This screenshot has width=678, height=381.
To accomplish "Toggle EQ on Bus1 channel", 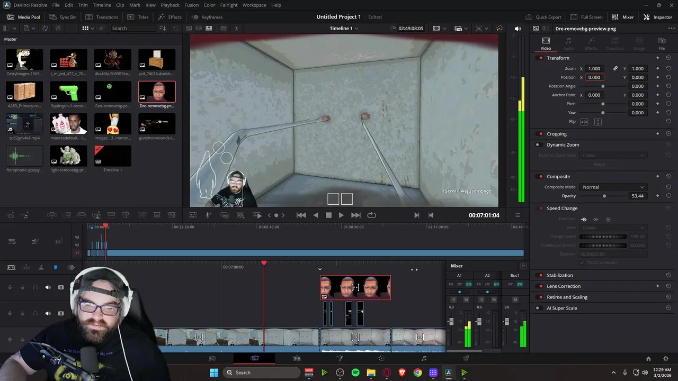I will (520, 284).
